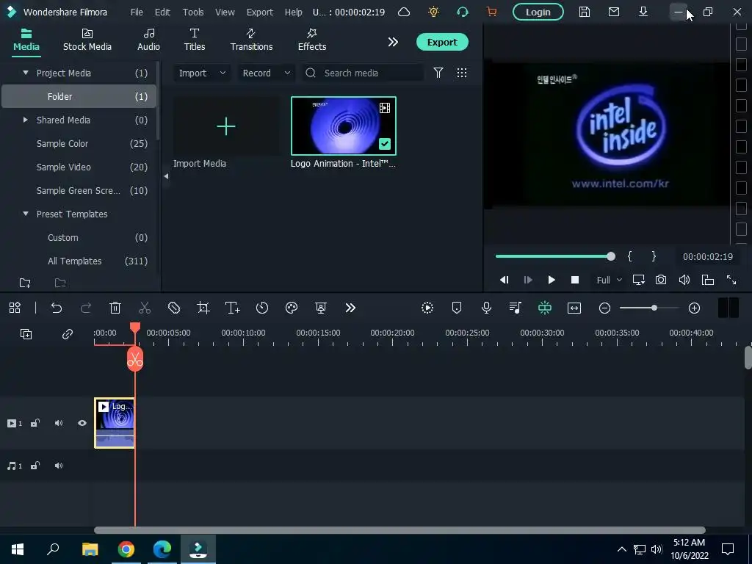Add a marker with shield icon
Screen dimensions: 752x564
[x=457, y=308]
